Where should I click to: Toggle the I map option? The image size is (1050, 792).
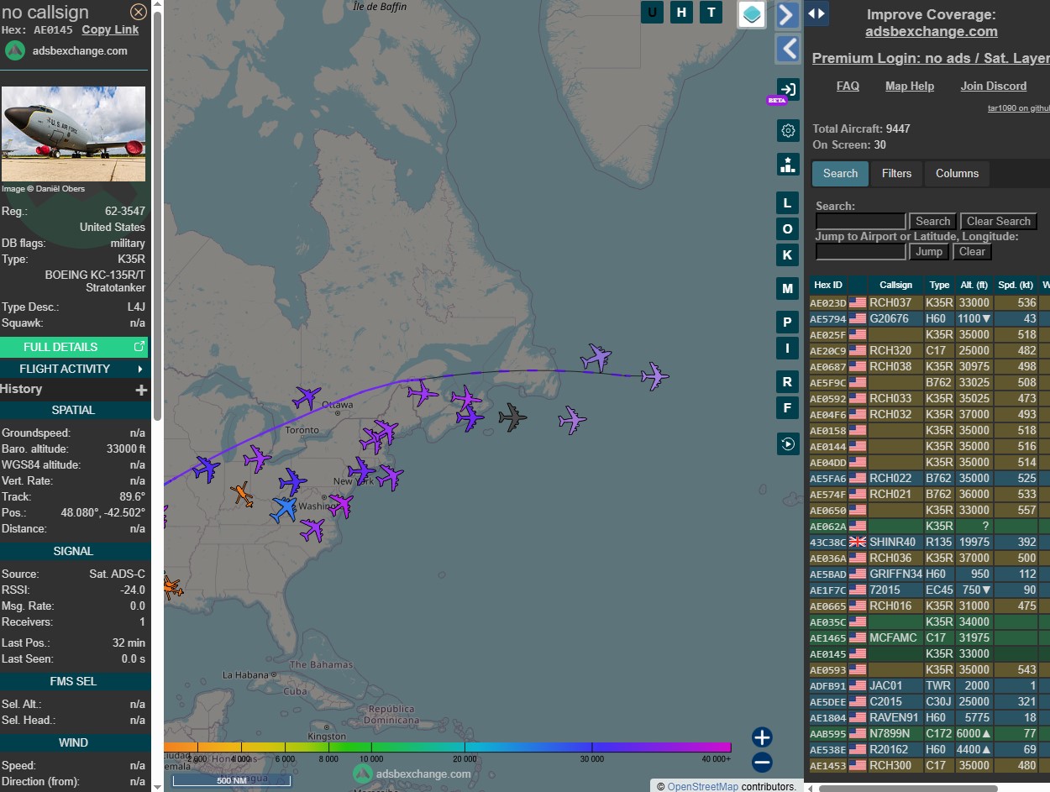tap(787, 349)
